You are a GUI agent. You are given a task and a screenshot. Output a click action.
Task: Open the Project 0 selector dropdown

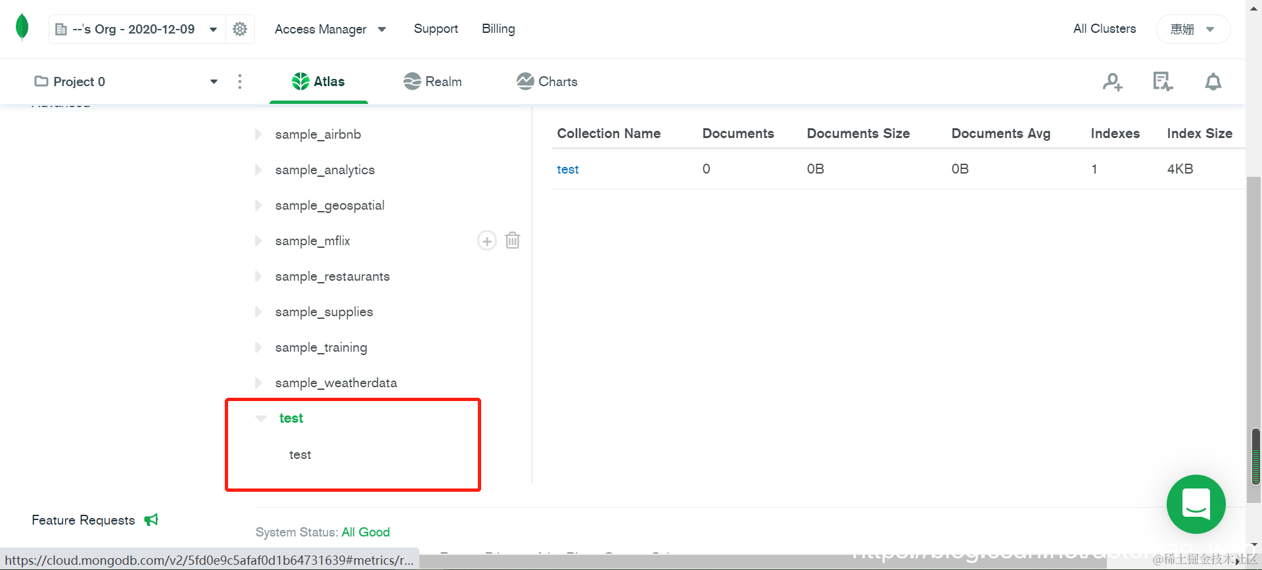pos(126,82)
